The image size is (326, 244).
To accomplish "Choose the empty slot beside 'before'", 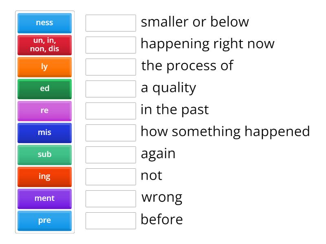I will [x=111, y=220].
